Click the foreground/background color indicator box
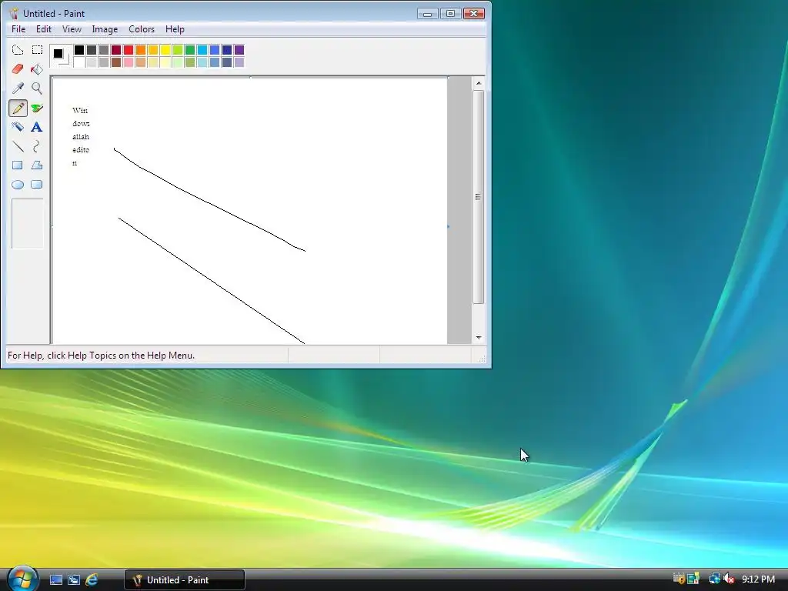The width and height of the screenshot is (788, 591). tap(61, 55)
